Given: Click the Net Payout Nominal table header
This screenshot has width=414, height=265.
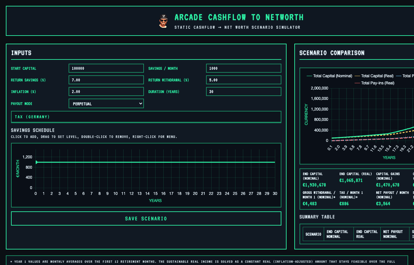Looking at the screenshot, I should (x=395, y=234).
